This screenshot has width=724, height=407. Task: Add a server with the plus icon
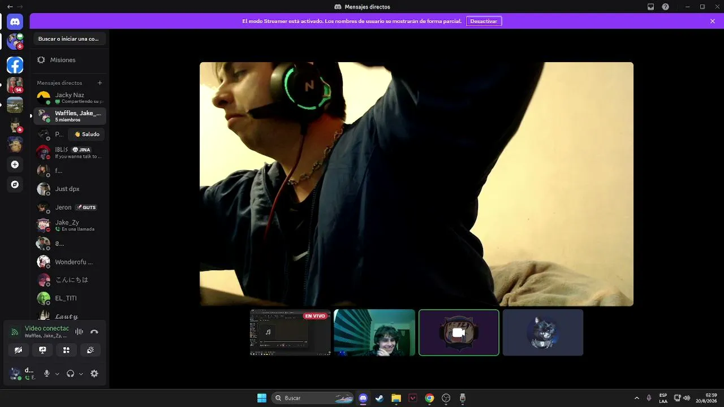click(x=15, y=164)
